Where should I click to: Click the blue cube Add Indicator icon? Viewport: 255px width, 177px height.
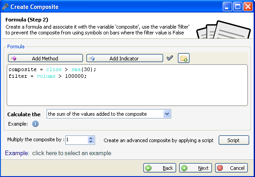92,58
